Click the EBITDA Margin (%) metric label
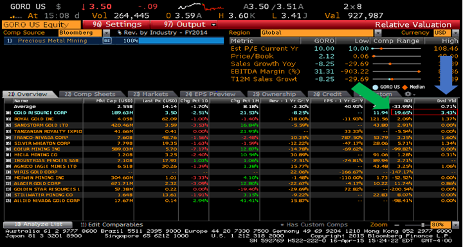Screen dimensions: 463x247 click(265, 71)
